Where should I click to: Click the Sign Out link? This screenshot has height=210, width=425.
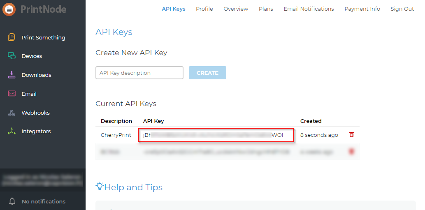point(402,9)
